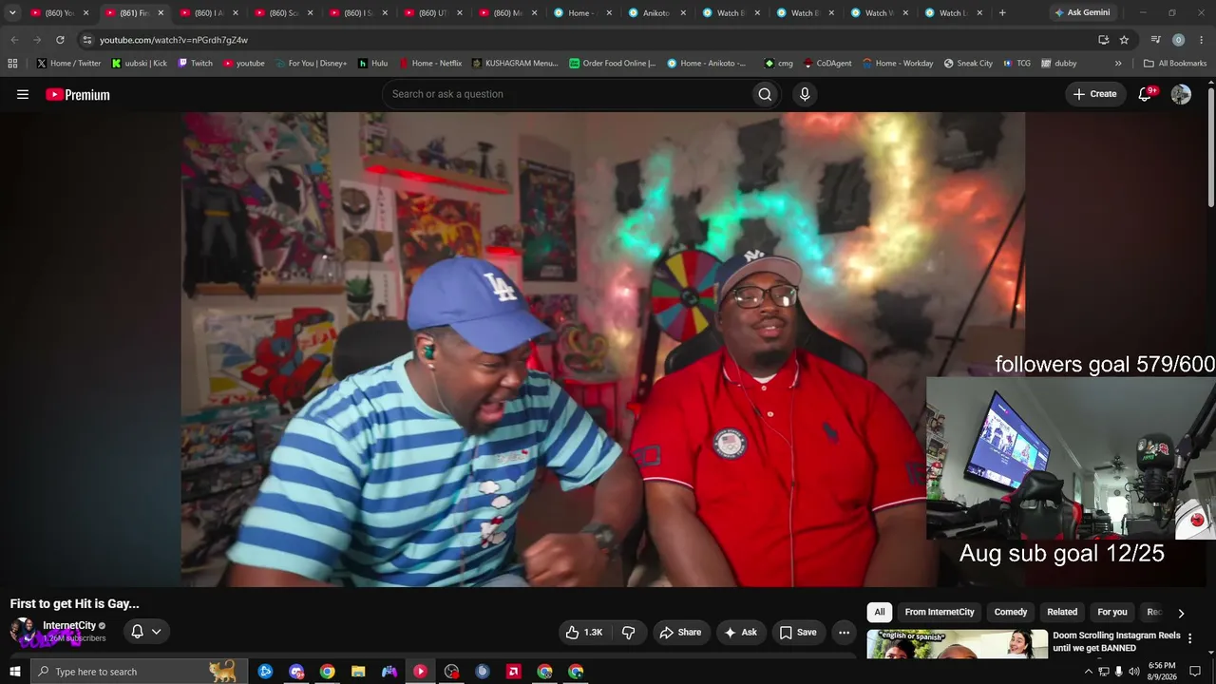Click the Share button
Screen dimensions: 1216x684
(680, 632)
